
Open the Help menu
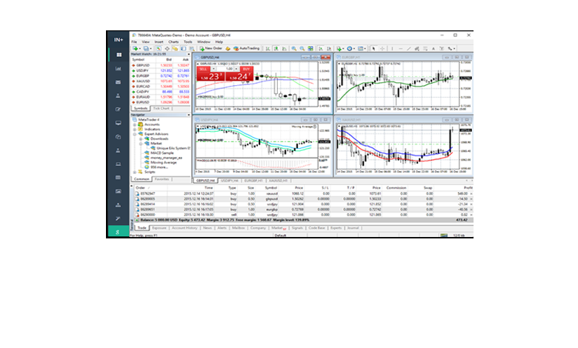coord(219,42)
